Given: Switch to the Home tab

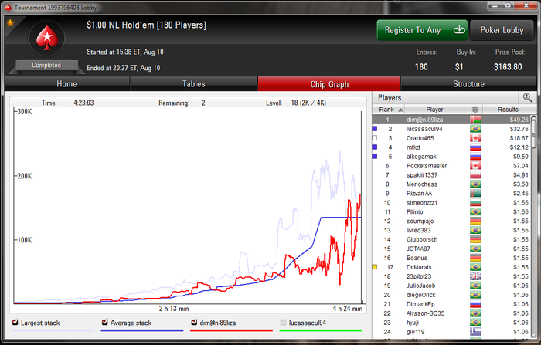Looking at the screenshot, I should [67, 84].
